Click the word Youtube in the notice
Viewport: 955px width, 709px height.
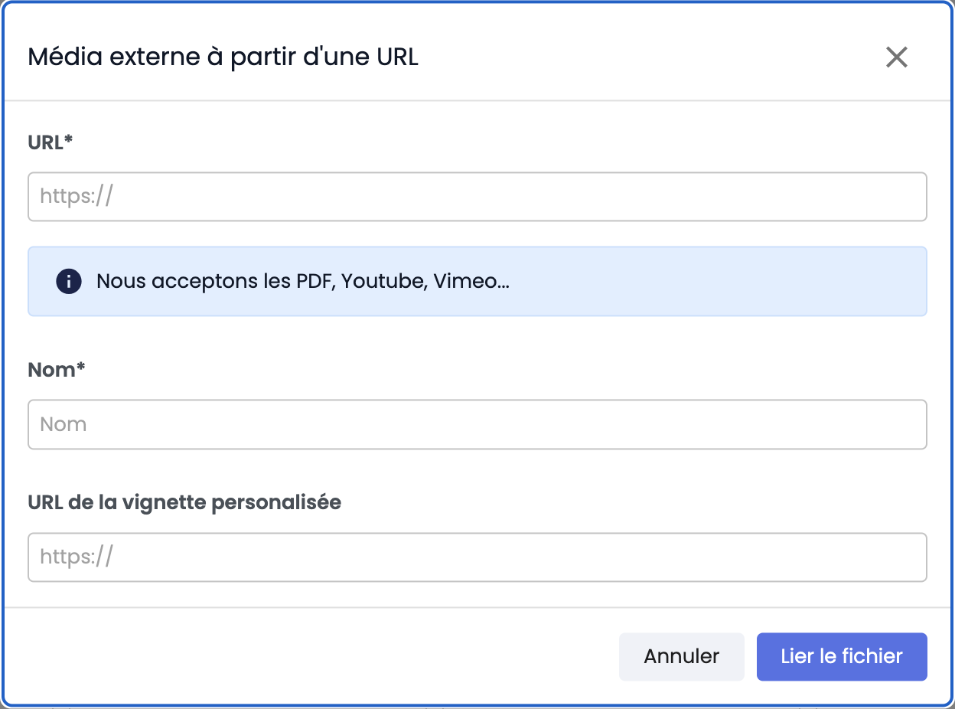tap(384, 281)
